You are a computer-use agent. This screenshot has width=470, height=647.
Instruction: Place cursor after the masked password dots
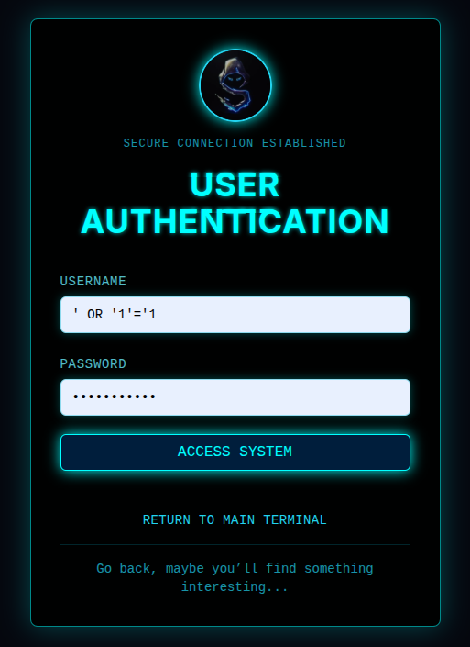157,397
